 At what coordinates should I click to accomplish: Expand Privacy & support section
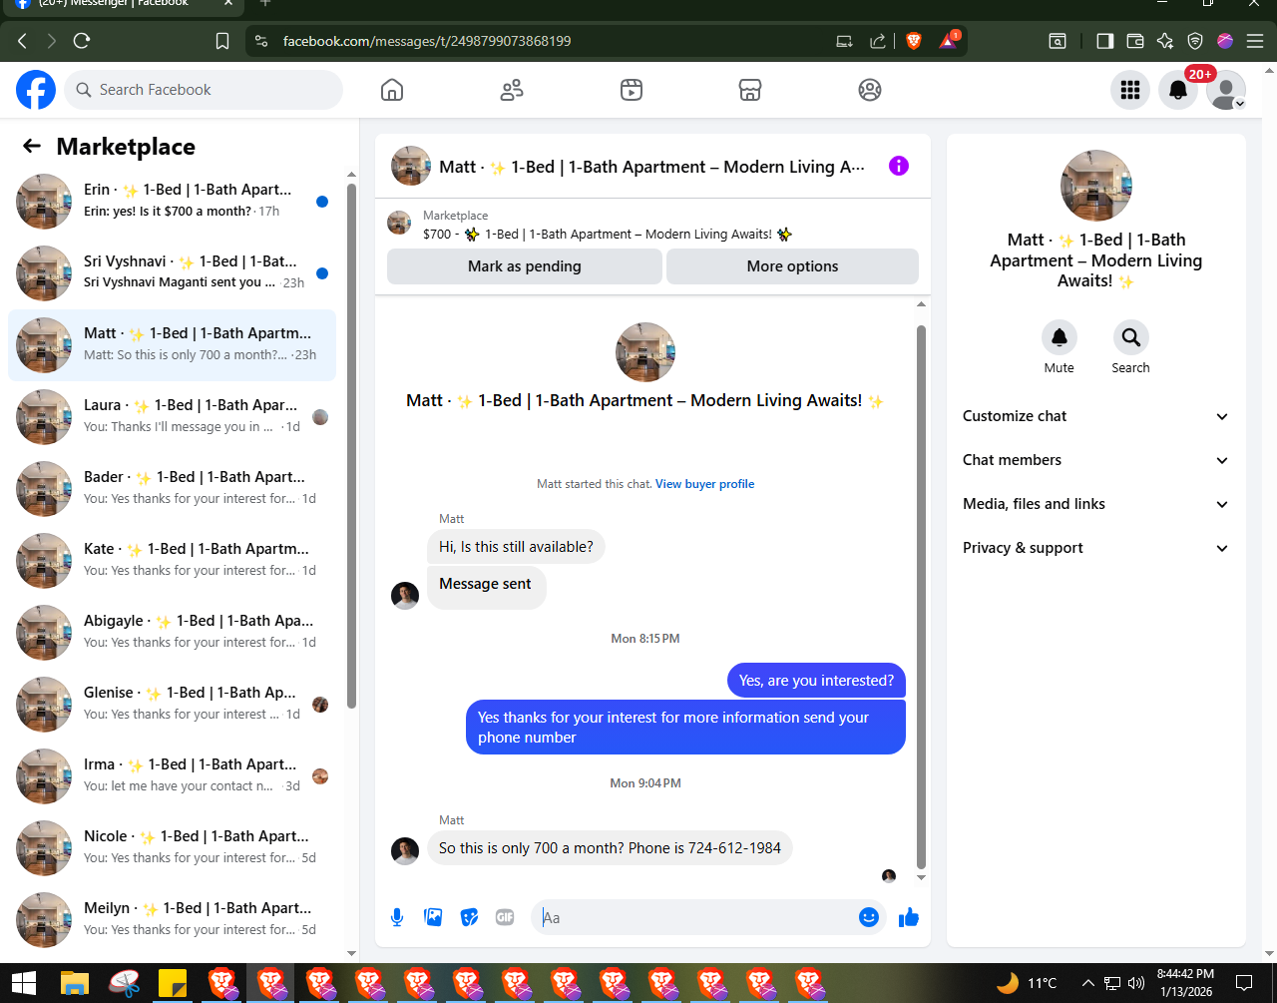click(x=1096, y=548)
